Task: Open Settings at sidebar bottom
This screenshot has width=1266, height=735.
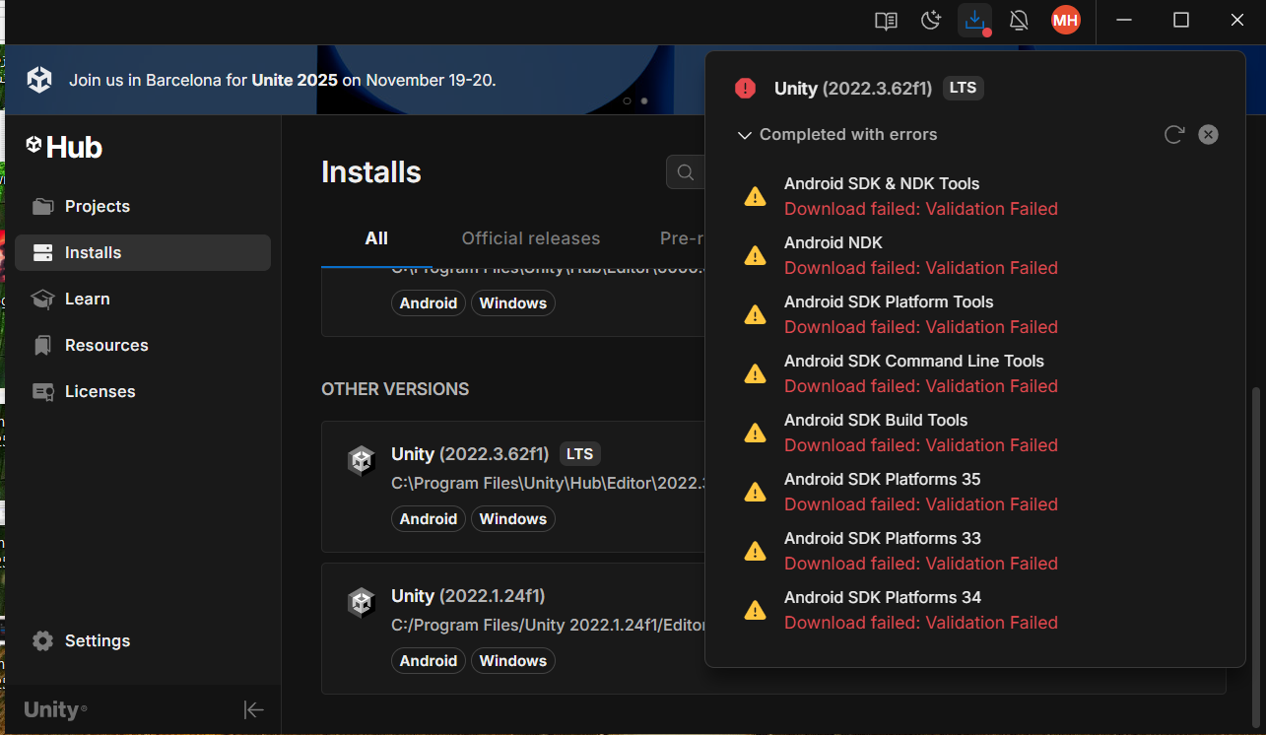Action: click(x=143, y=640)
